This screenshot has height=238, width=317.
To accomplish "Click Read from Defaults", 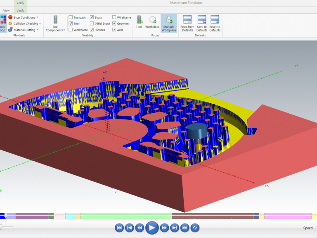I will pyautogui.click(x=187, y=23).
